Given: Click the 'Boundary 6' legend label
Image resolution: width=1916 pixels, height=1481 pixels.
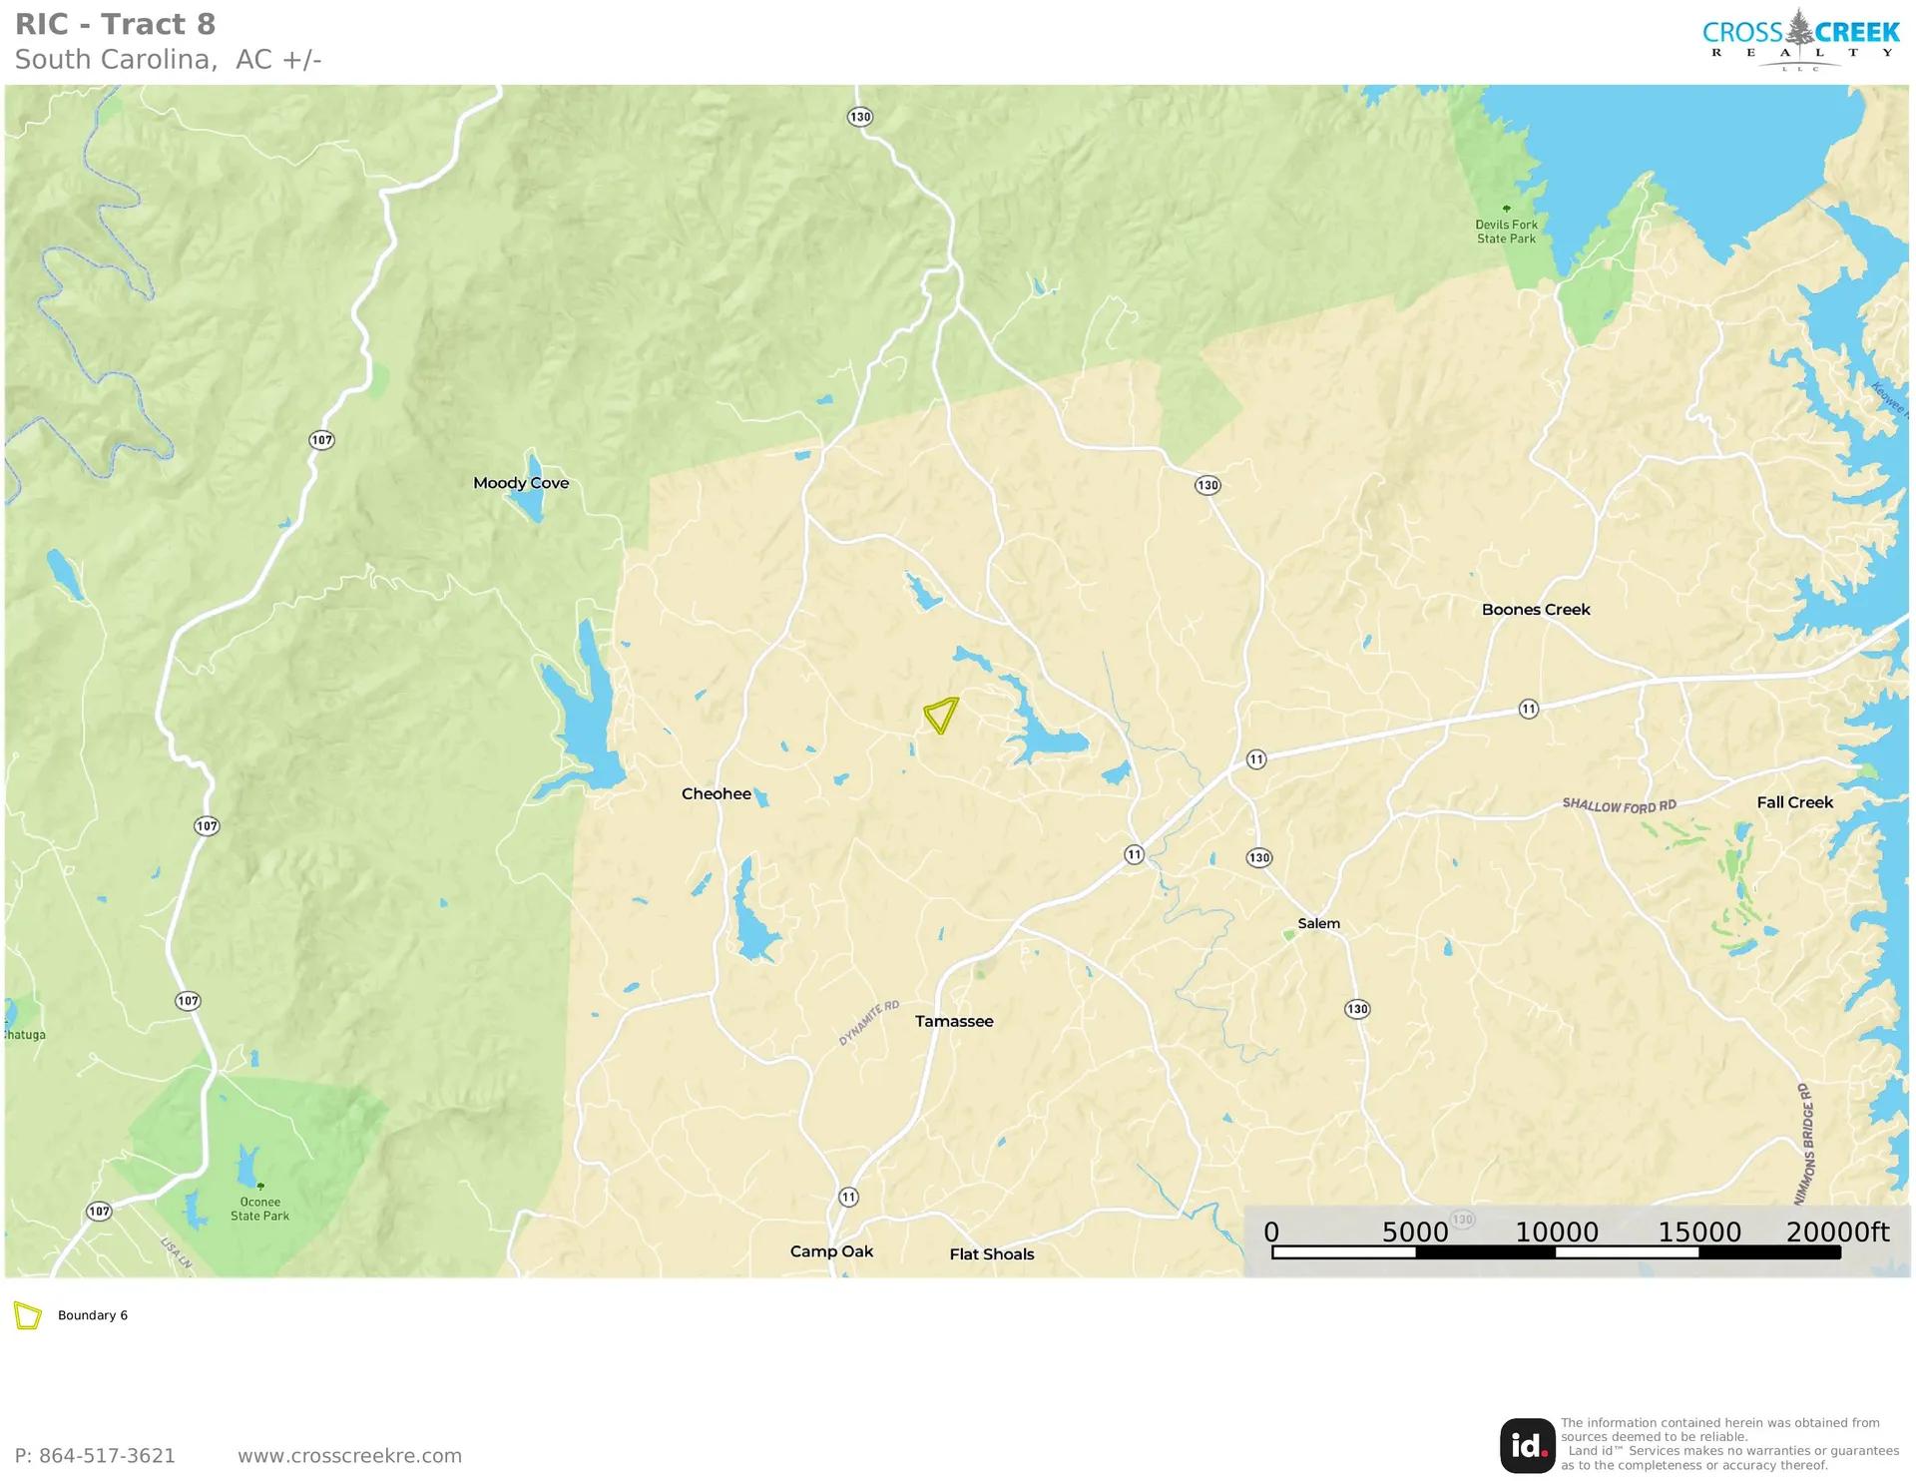Looking at the screenshot, I should pos(93,1315).
